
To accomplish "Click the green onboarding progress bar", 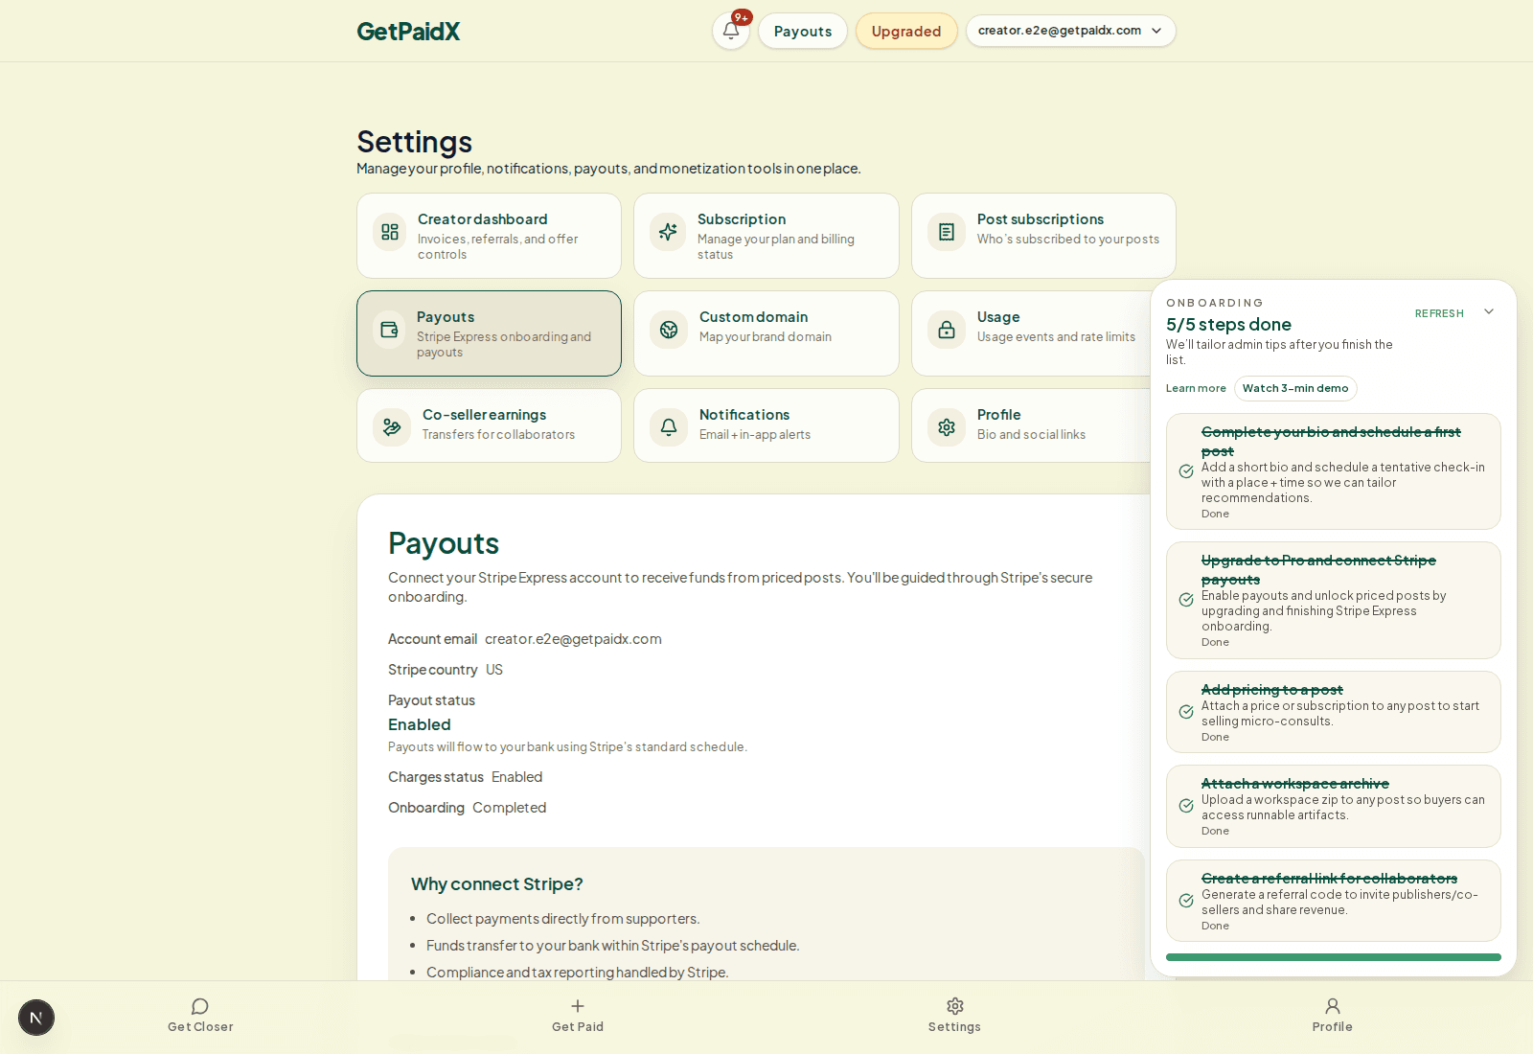I will tap(1333, 956).
